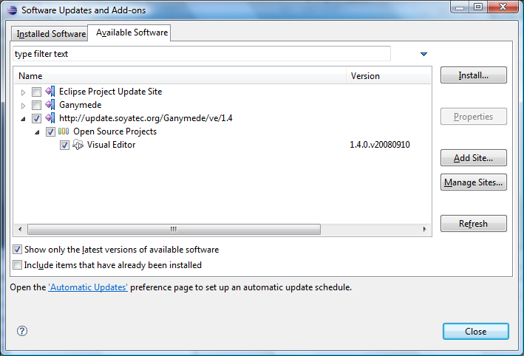Click the Open Source Projects category icon
524x356 pixels.
(x=64, y=131)
